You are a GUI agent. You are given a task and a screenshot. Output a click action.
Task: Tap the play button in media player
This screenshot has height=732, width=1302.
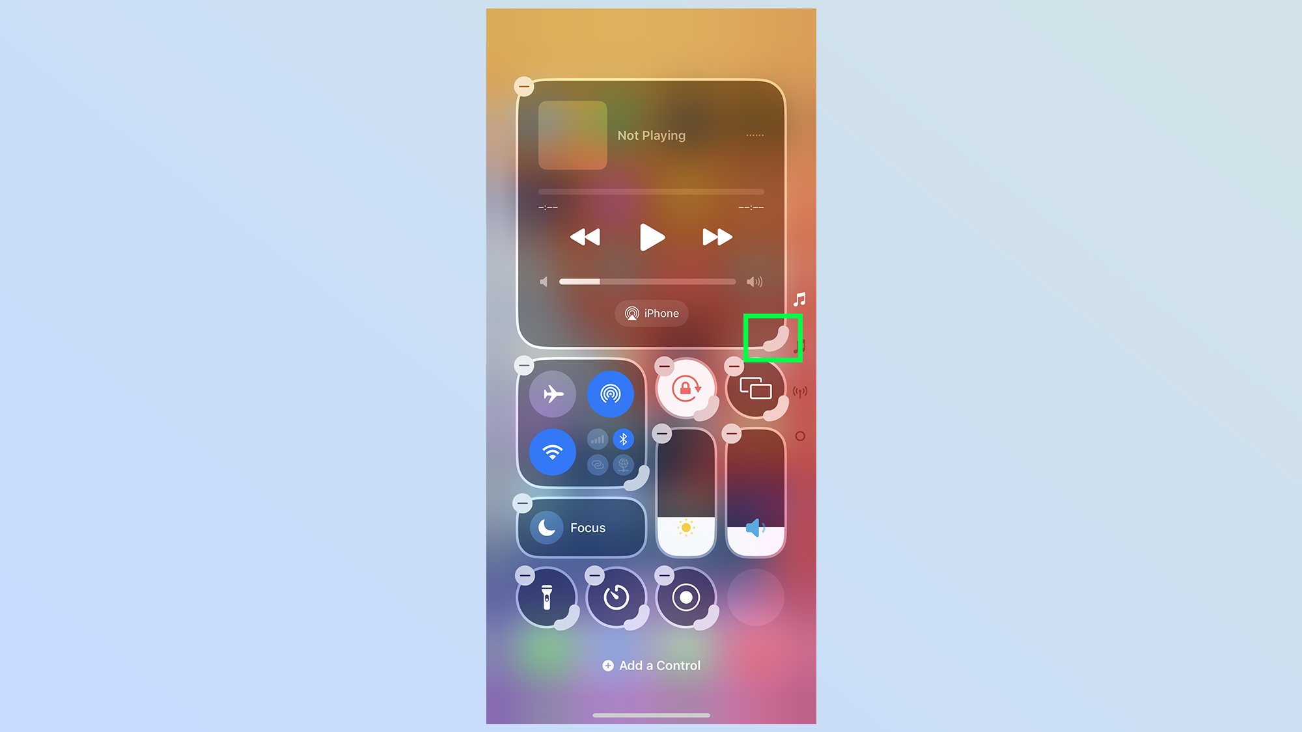click(x=651, y=237)
